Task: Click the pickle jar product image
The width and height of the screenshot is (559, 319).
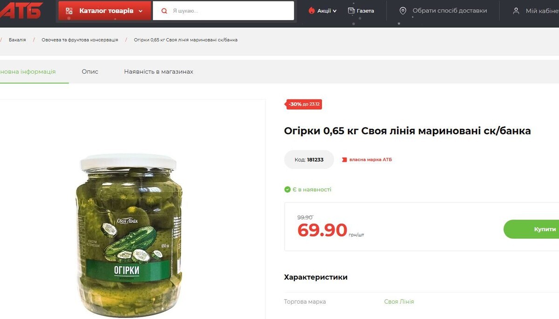Action: click(x=129, y=235)
